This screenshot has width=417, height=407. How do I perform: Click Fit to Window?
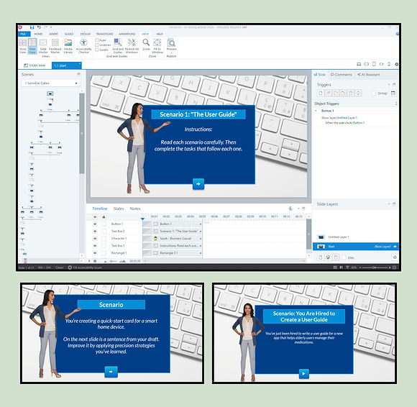[157, 46]
